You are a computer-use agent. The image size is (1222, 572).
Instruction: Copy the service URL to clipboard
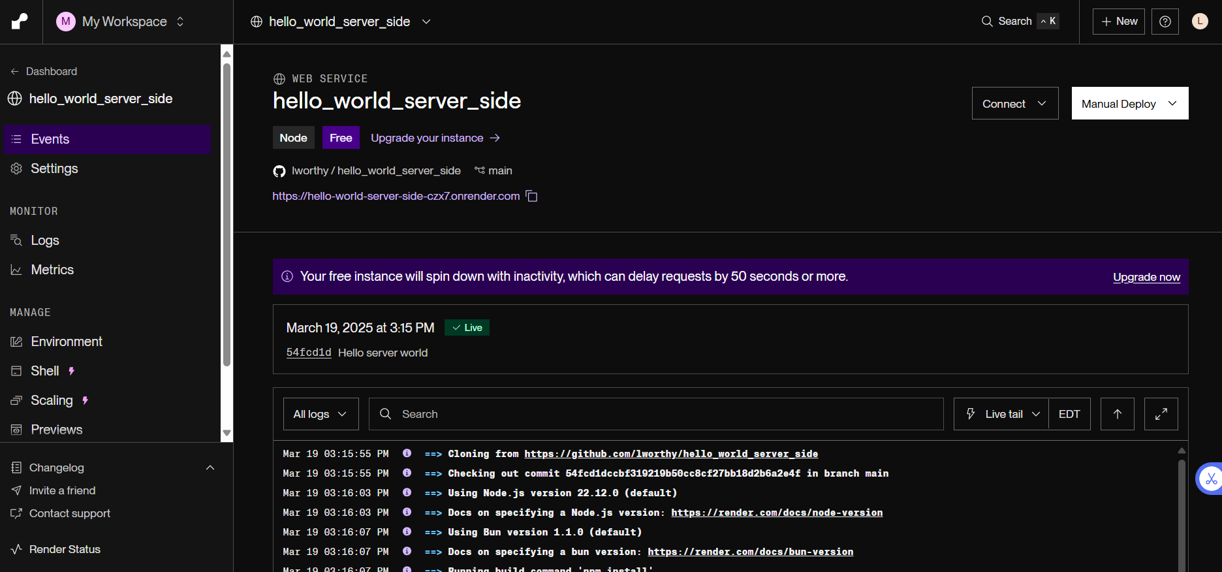tap(532, 197)
